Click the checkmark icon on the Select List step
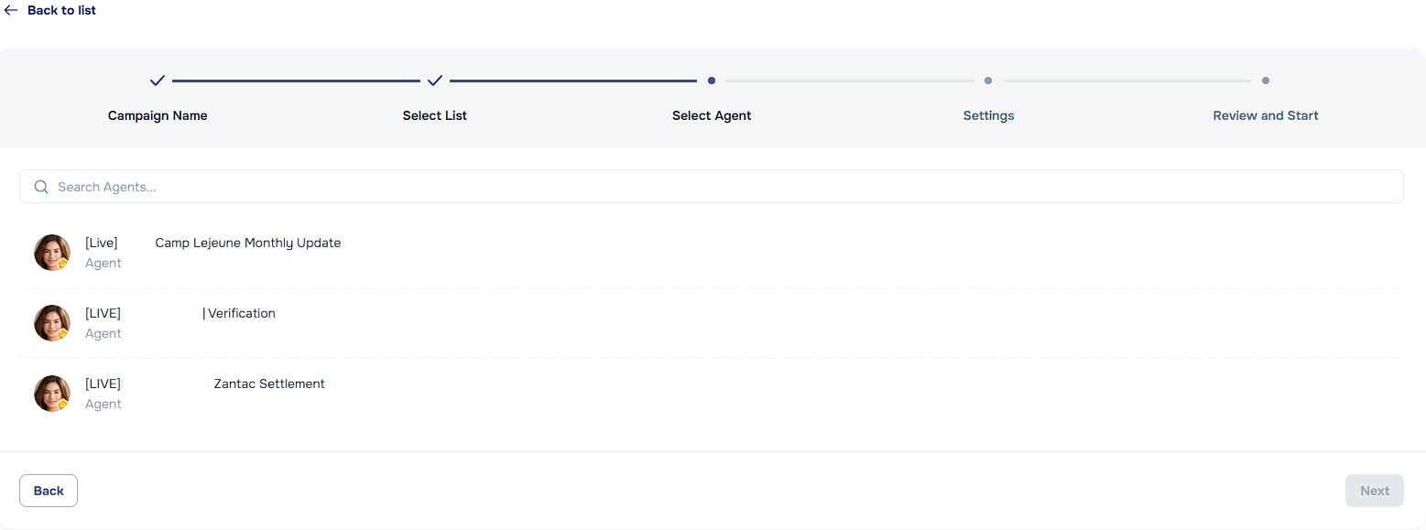Image resolution: width=1426 pixels, height=530 pixels. click(x=435, y=81)
